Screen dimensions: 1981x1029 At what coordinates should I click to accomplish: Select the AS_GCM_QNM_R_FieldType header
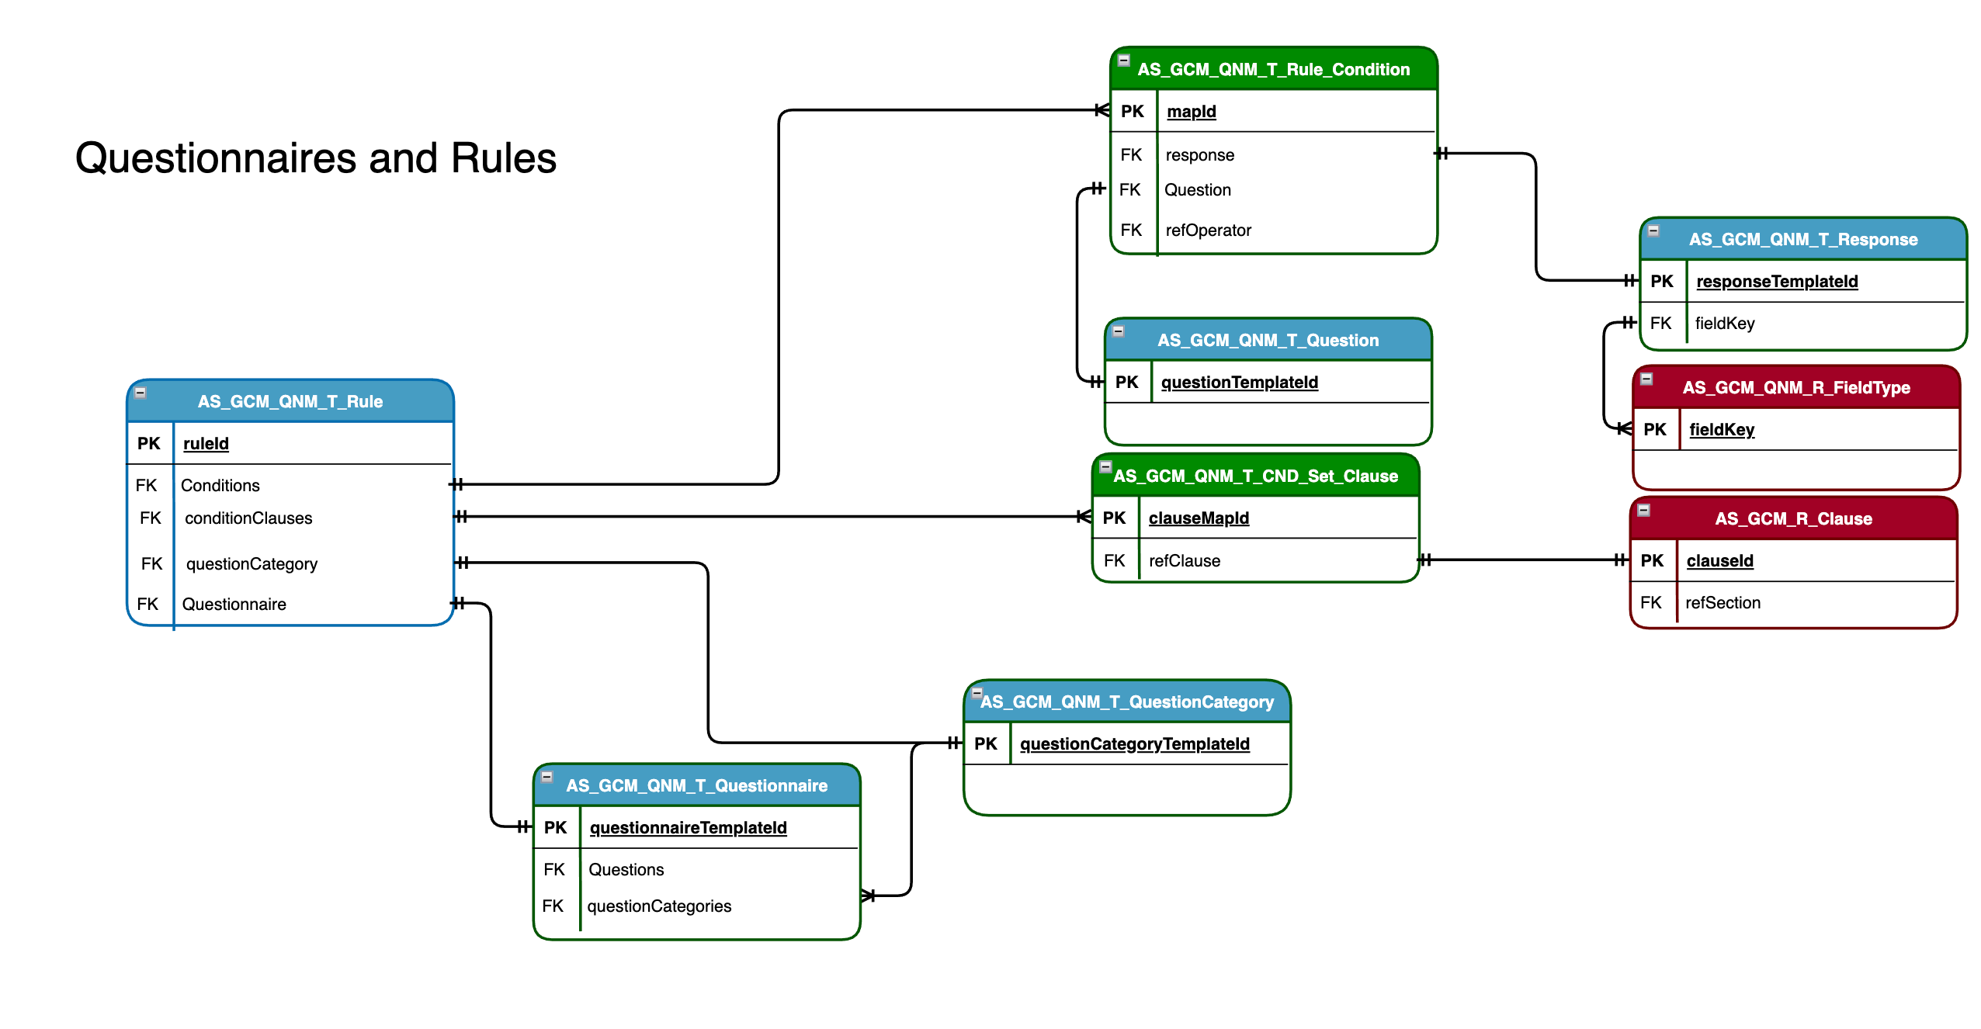coord(1796,387)
